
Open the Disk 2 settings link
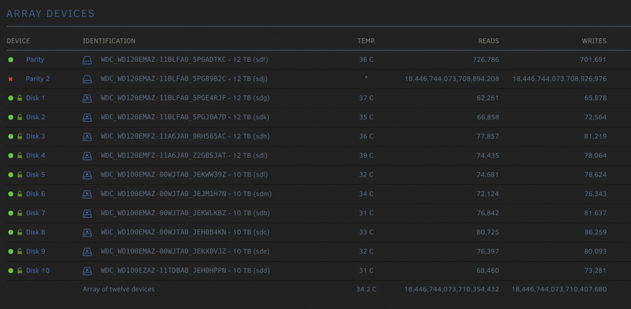[x=35, y=117]
